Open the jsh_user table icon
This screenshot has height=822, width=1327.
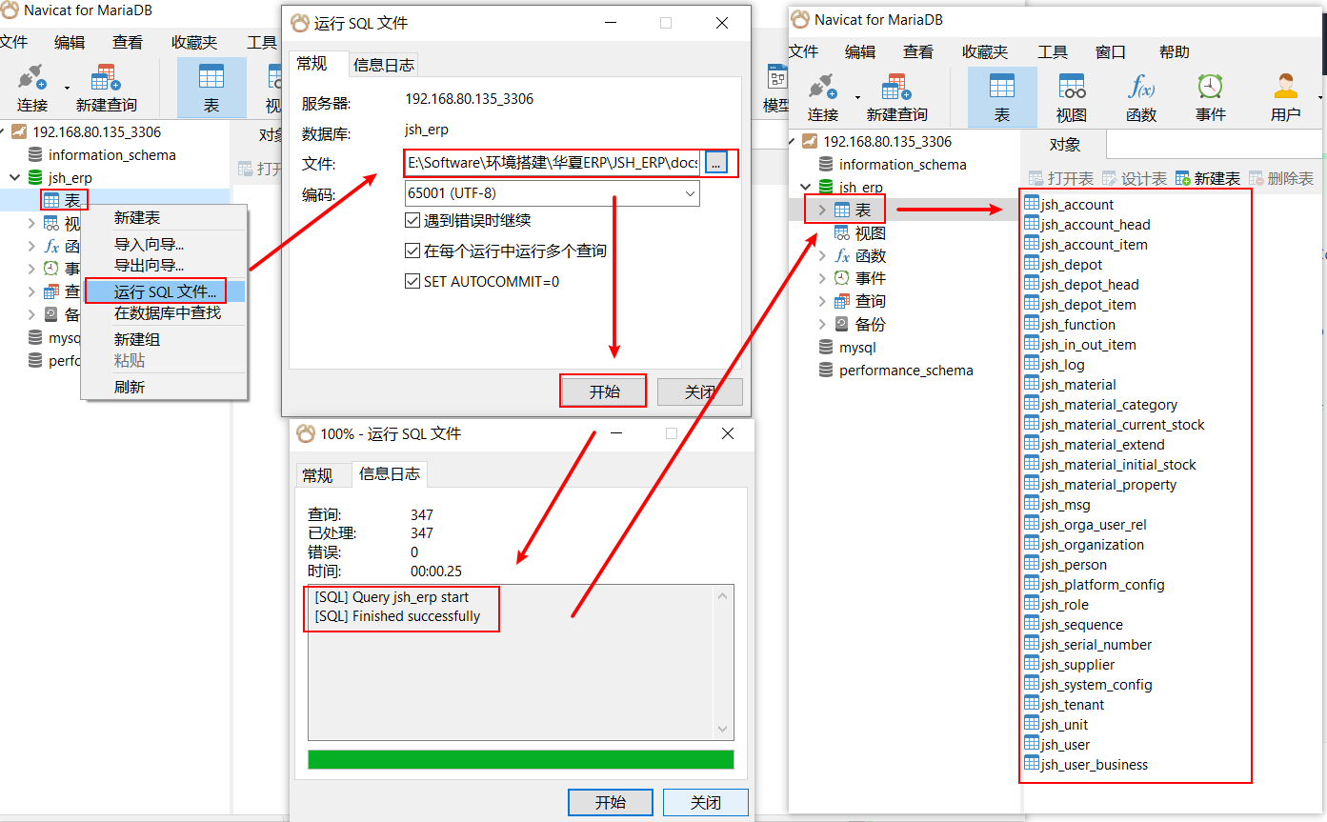1032,744
